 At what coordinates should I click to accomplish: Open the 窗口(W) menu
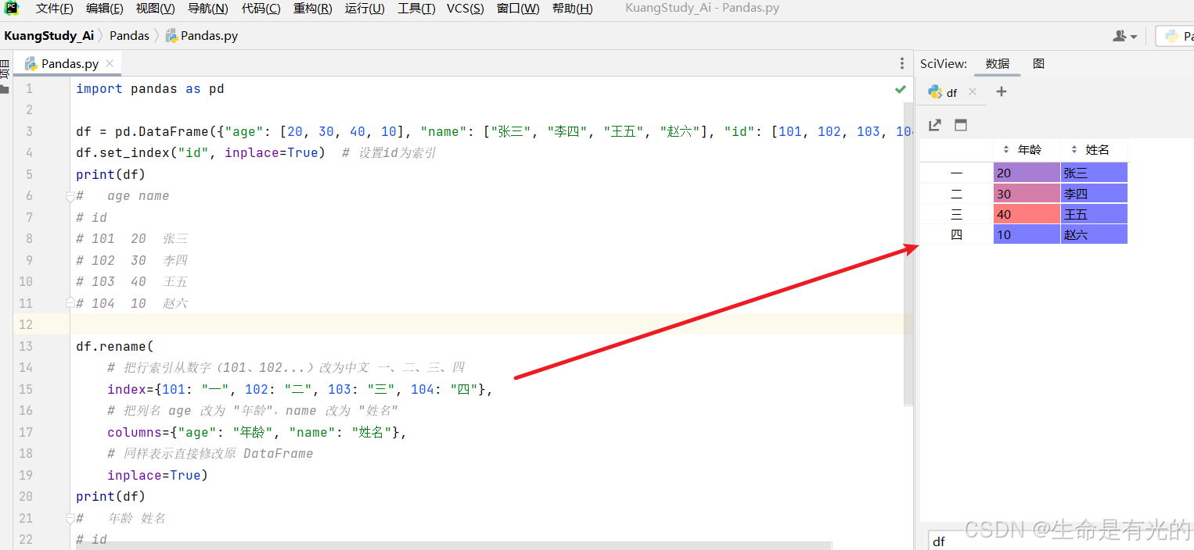click(518, 9)
